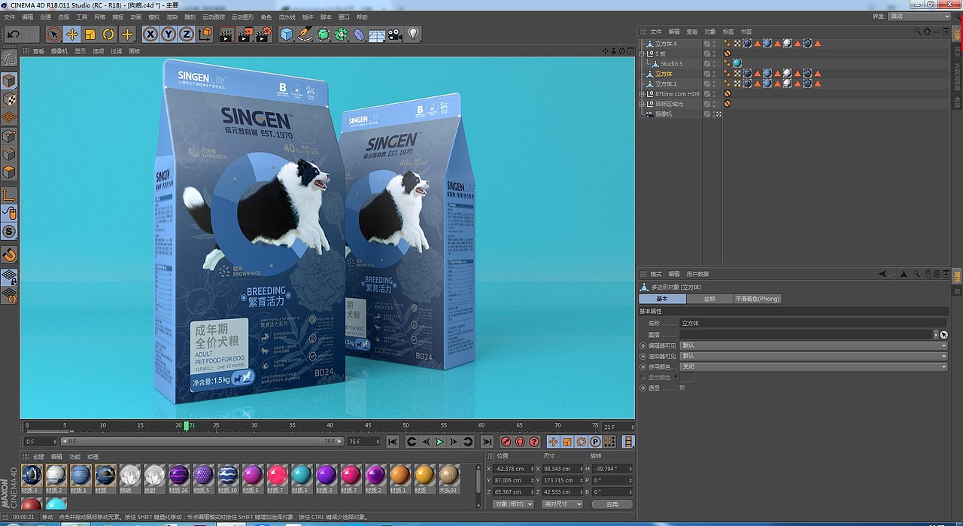Go to end of animation
The width and height of the screenshot is (963, 526).
(487, 442)
